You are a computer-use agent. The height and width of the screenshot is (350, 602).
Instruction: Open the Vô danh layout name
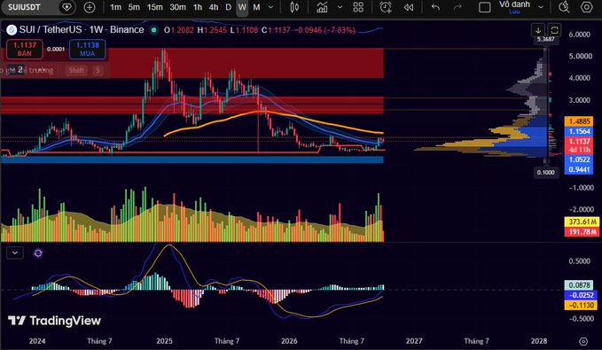pyautogui.click(x=514, y=4)
